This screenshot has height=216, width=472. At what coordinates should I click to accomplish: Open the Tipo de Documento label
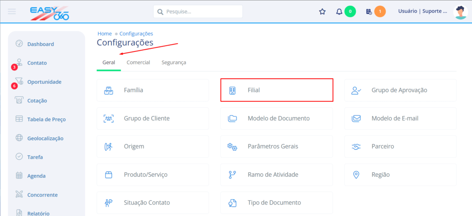(x=274, y=203)
